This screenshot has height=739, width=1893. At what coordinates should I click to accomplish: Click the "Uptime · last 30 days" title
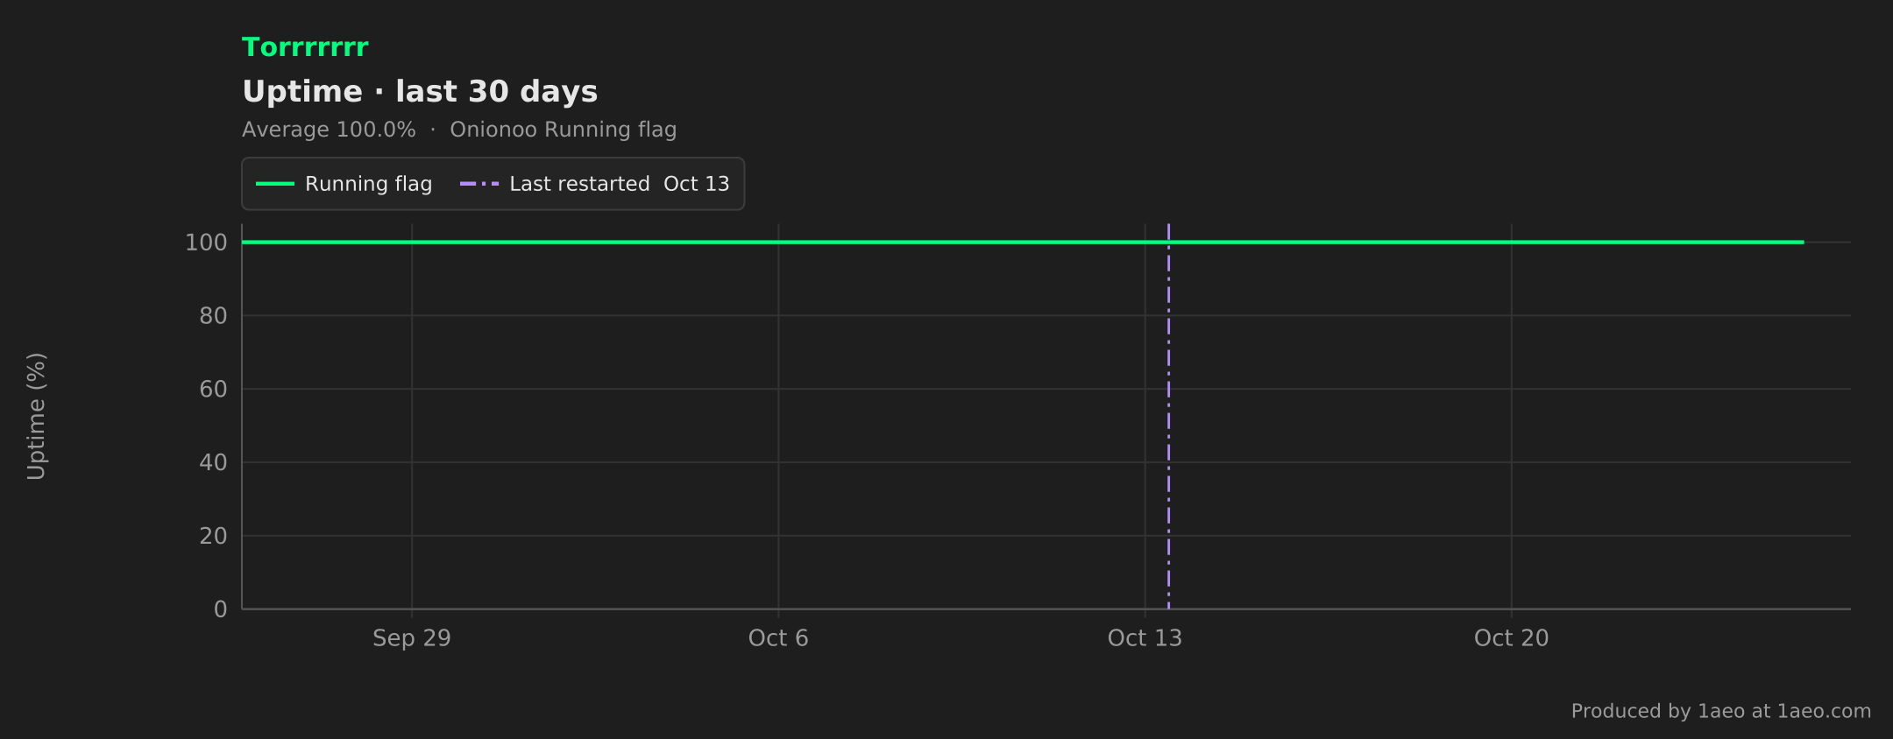(x=420, y=91)
